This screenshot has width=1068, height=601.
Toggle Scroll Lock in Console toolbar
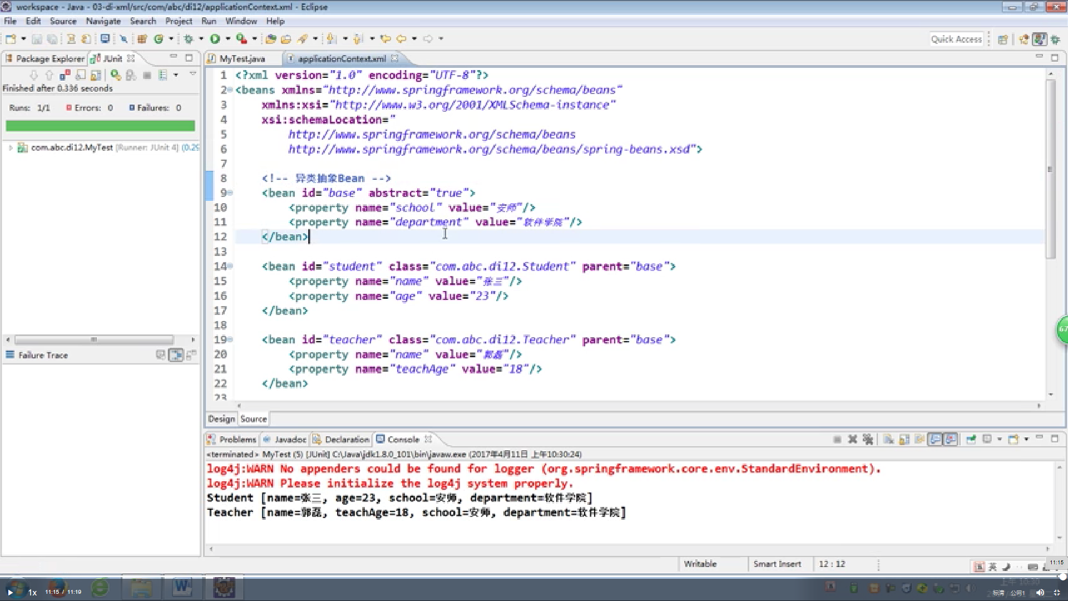point(904,440)
